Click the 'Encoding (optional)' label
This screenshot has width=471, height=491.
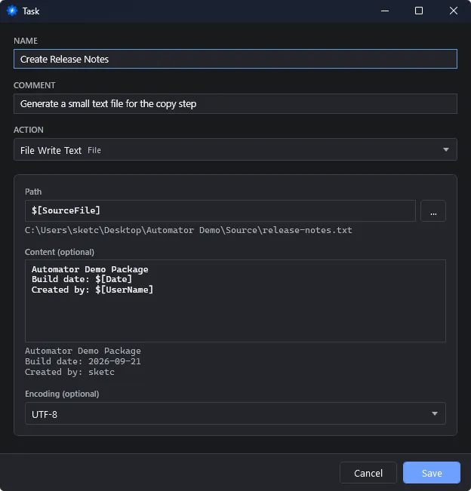tap(62, 394)
